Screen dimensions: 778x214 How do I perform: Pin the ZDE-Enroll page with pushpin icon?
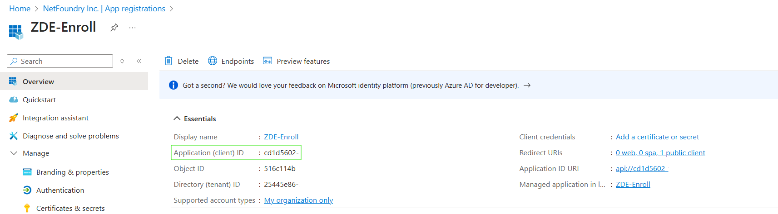coord(114,28)
